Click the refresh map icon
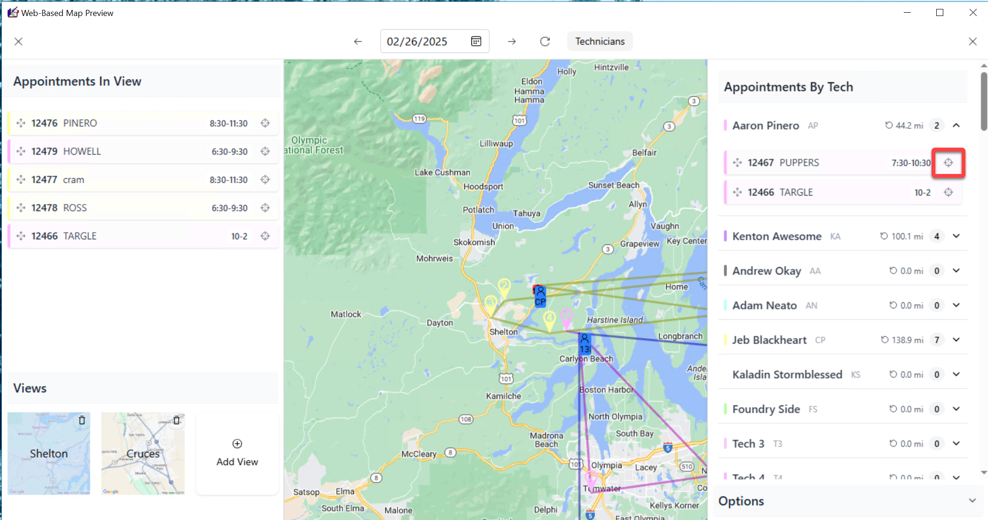Image resolution: width=988 pixels, height=520 pixels. click(x=545, y=41)
